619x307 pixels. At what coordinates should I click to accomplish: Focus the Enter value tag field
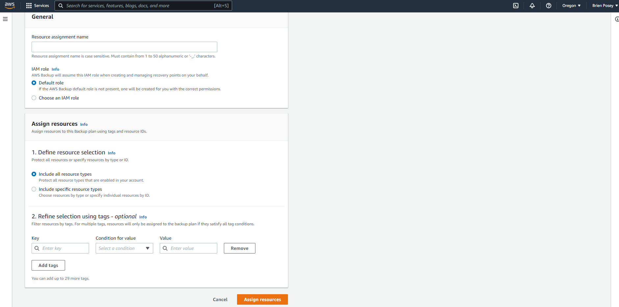tap(188, 248)
